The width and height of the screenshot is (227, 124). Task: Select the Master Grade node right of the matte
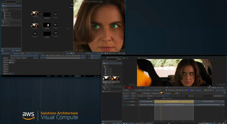pyautogui.click(x=56, y=25)
